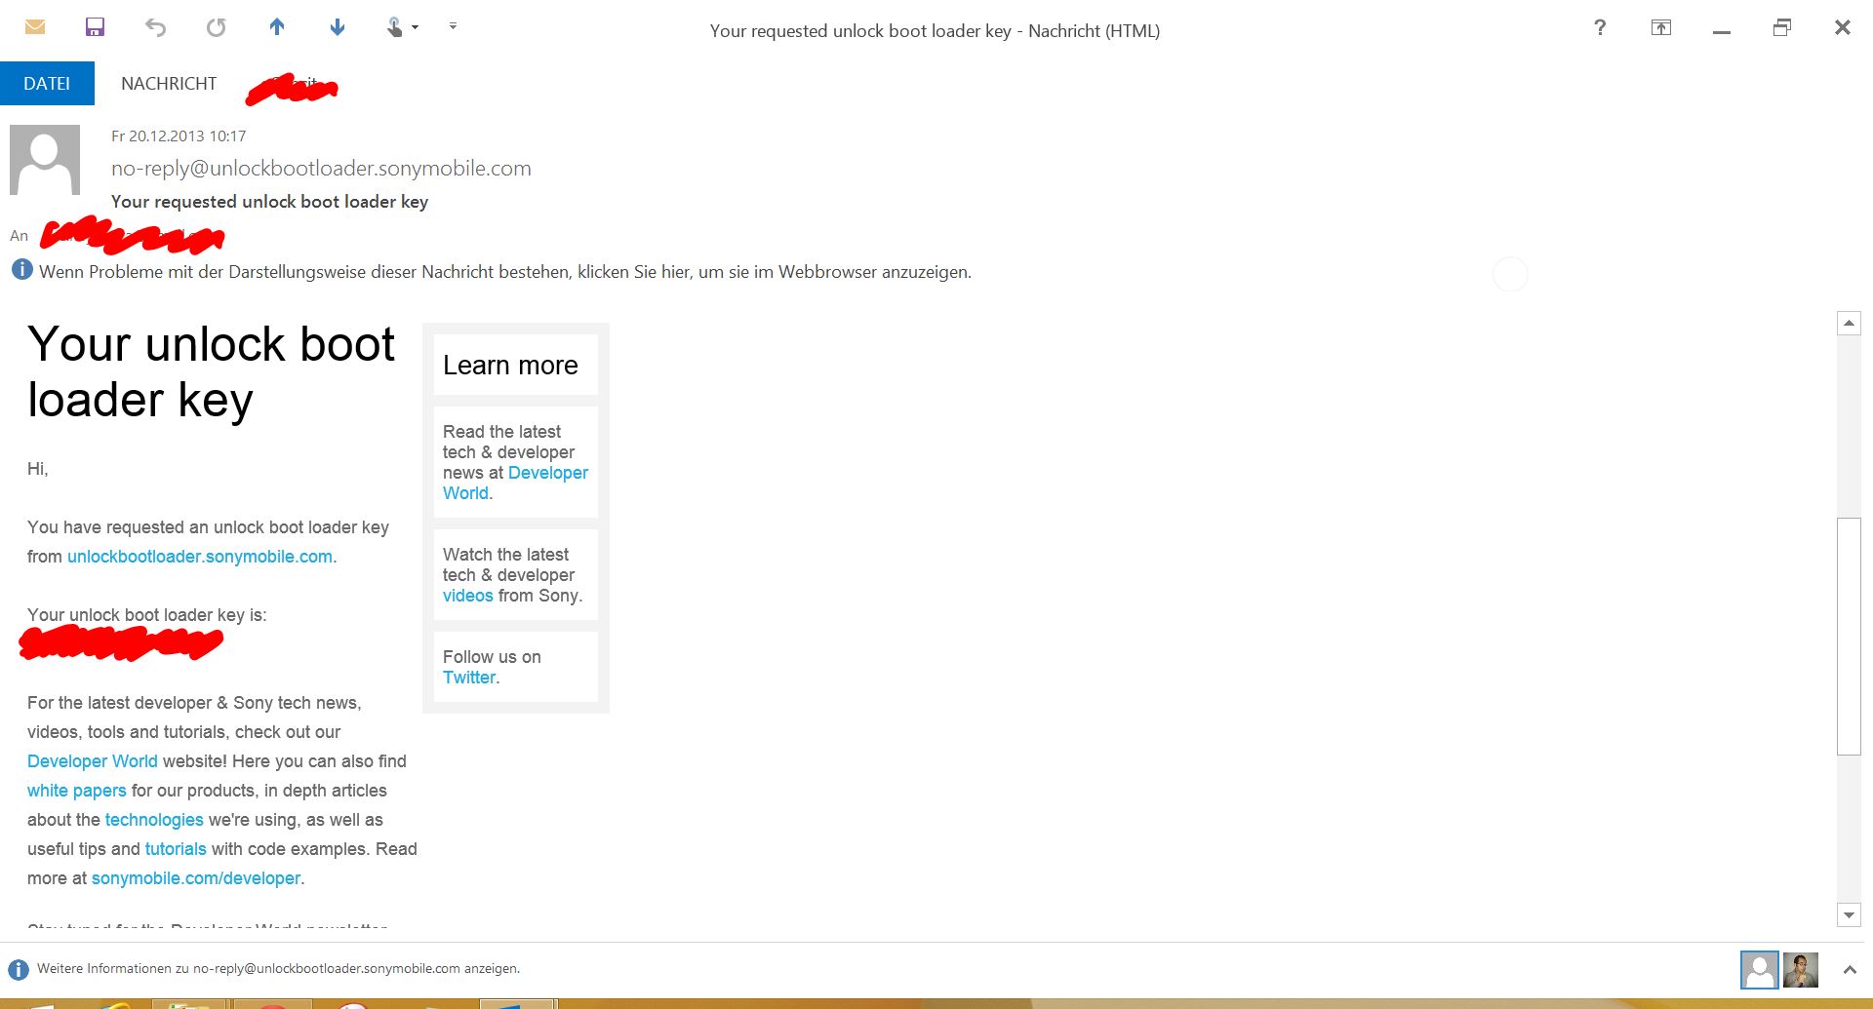
Task: Click the 'Learn more' heading
Action: (x=510, y=365)
